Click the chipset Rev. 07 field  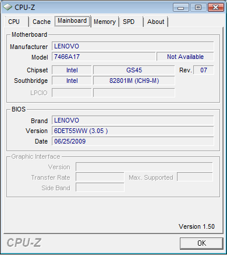(204, 70)
